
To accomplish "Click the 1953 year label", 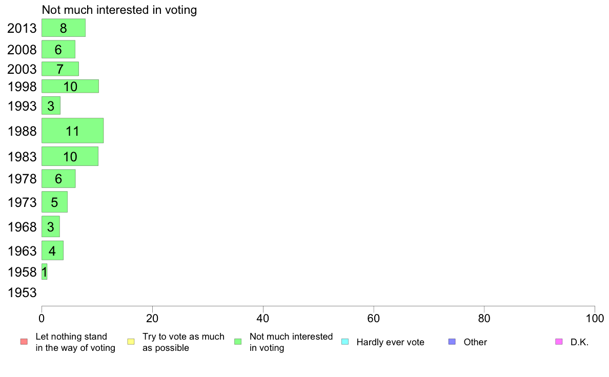I will pos(22,293).
